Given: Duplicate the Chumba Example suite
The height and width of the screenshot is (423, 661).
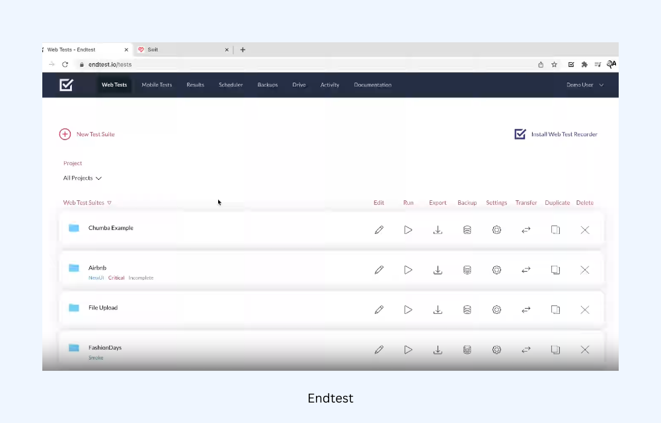Looking at the screenshot, I should tap(556, 230).
